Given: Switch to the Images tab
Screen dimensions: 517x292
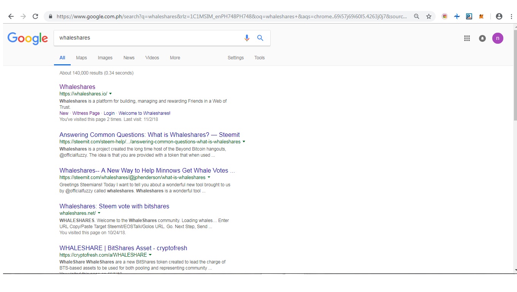Looking at the screenshot, I should coord(105,58).
